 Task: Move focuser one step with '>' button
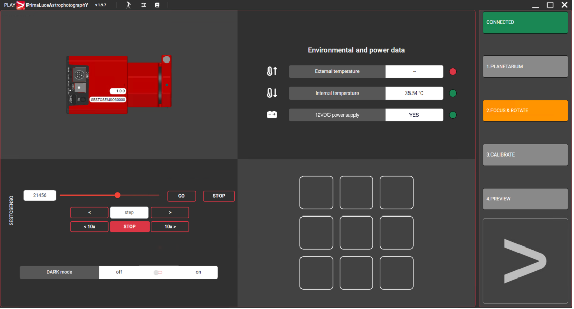click(170, 212)
